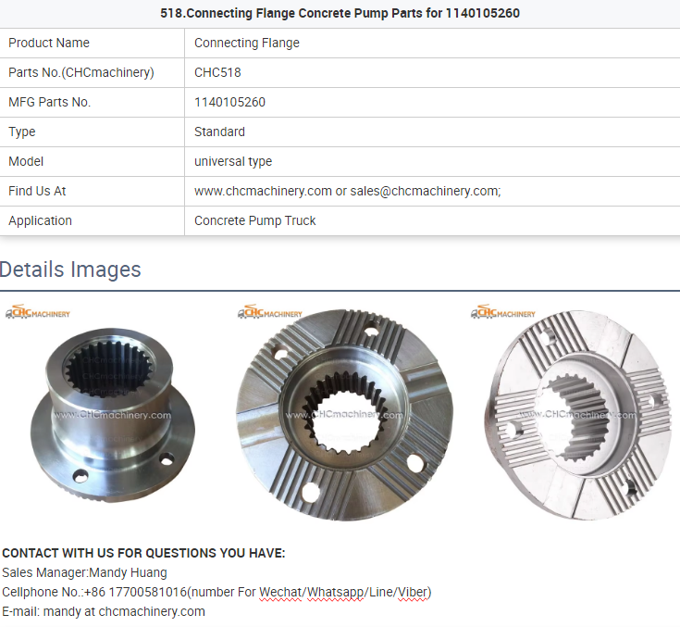Click the sales@chcmachinery.com email address
Screen dimensions: 680x627
(425, 191)
